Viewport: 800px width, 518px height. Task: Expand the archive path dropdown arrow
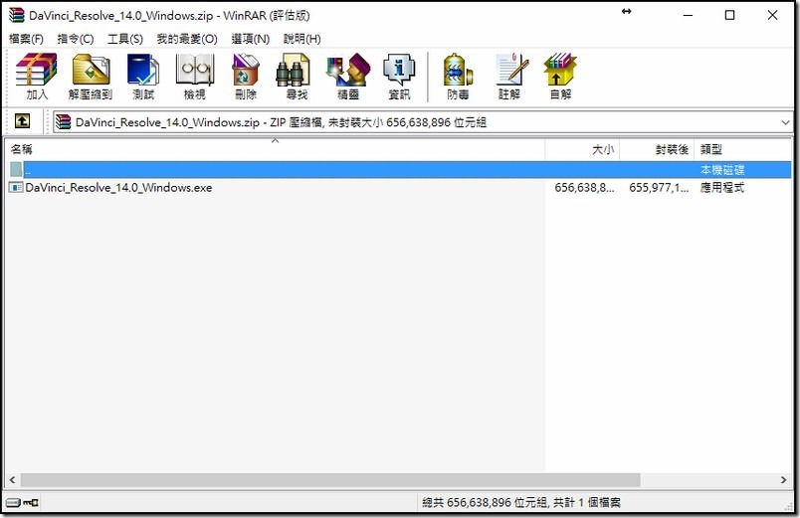pos(785,122)
